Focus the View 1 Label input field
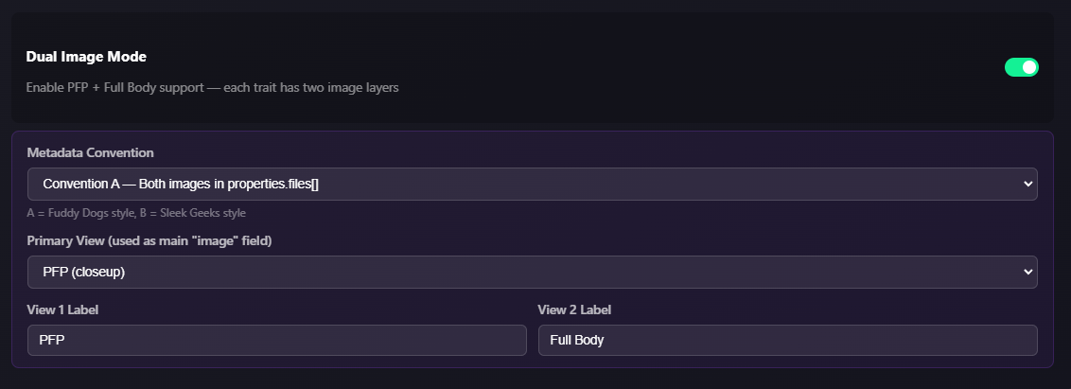This screenshot has width=1071, height=389. click(x=276, y=340)
